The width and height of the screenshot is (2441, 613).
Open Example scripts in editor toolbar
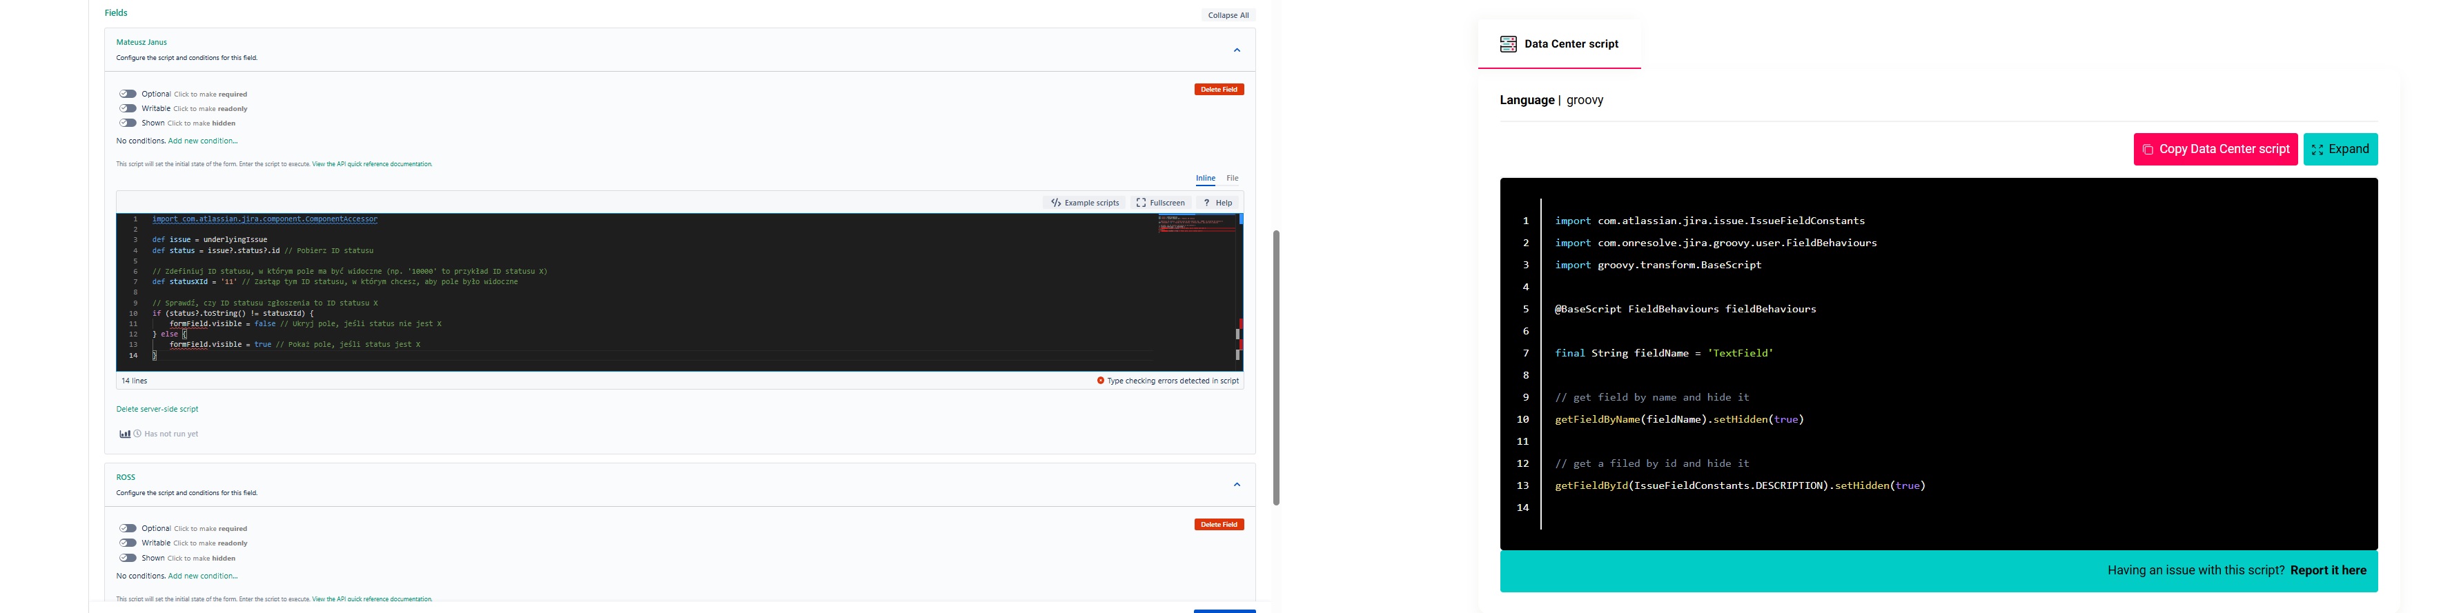pyautogui.click(x=1085, y=203)
